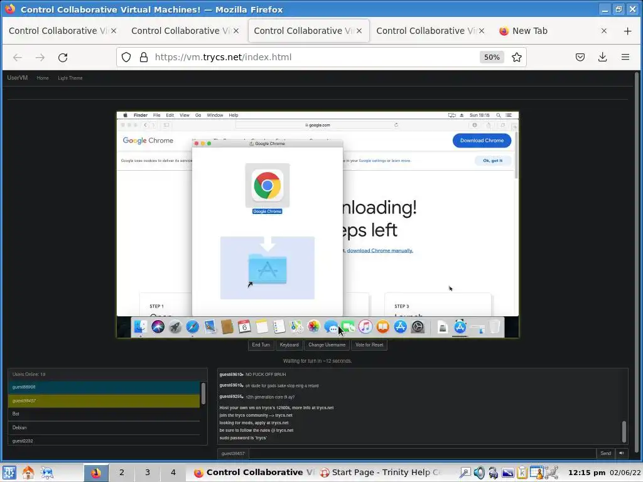643x482 pixels.
Task: Open Calendar icon showing 6 in dock
Action: pyautogui.click(x=244, y=326)
